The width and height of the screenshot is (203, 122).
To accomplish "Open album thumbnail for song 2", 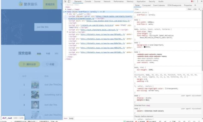I will pos(35,95).
